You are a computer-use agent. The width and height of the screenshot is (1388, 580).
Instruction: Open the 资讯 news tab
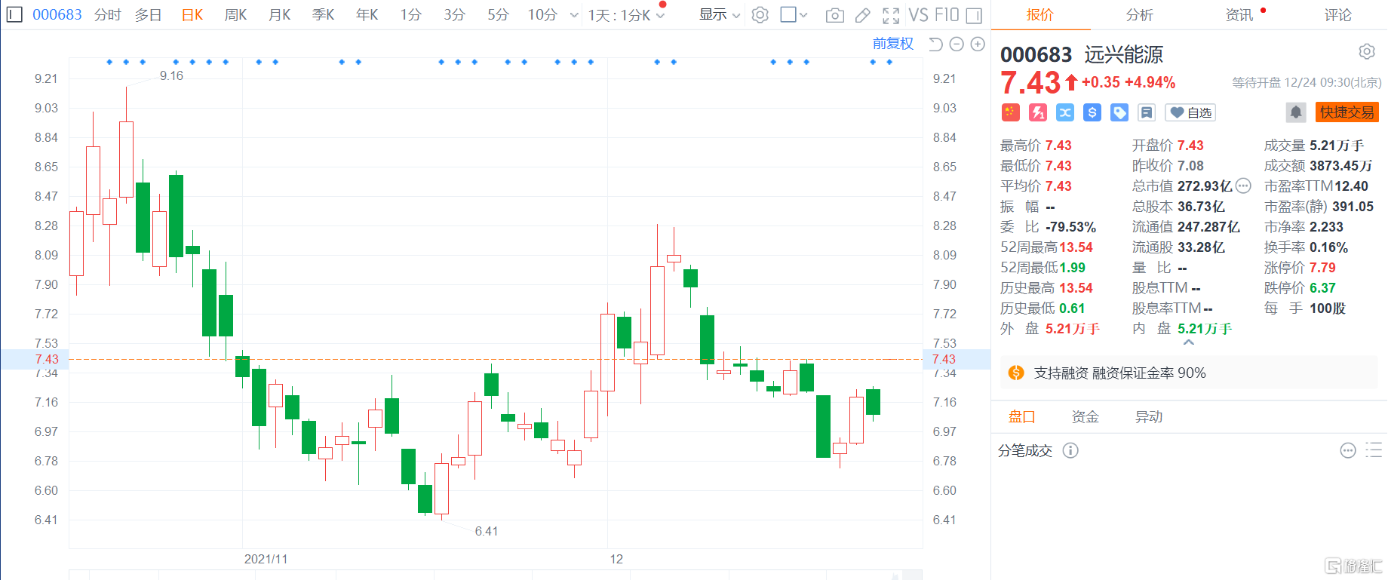[x=1239, y=15]
